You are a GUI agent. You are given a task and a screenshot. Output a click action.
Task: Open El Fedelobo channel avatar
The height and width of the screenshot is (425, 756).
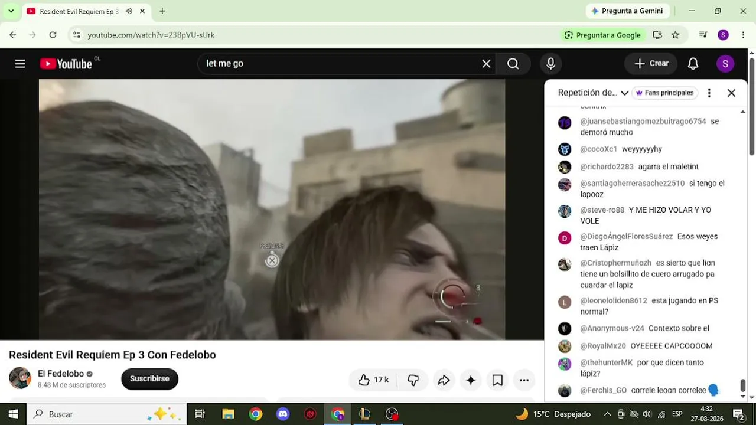click(19, 378)
